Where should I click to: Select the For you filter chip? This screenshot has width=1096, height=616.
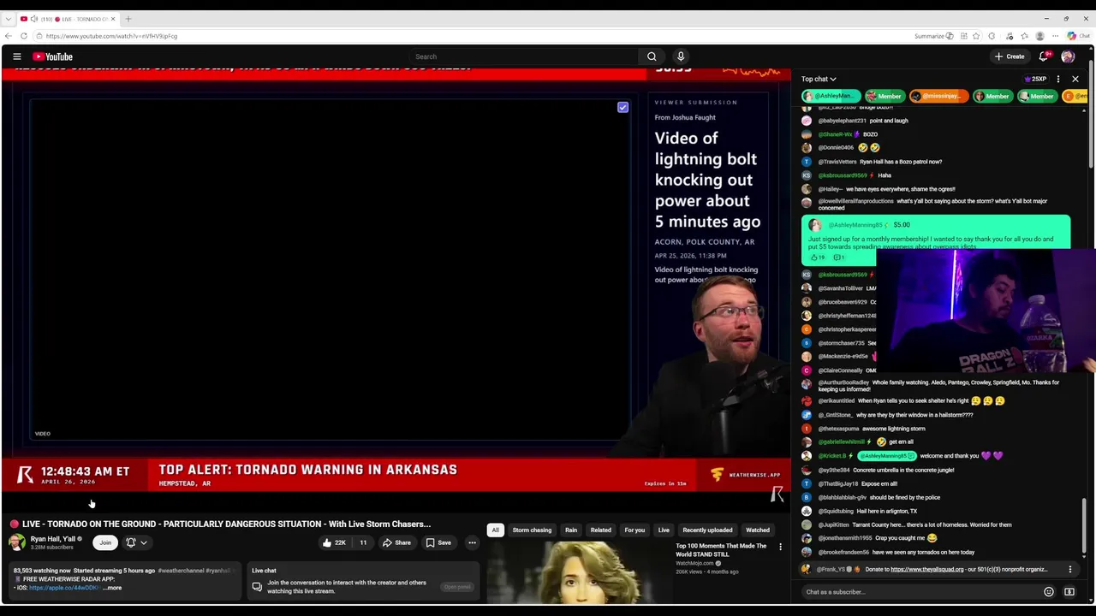pyautogui.click(x=634, y=530)
